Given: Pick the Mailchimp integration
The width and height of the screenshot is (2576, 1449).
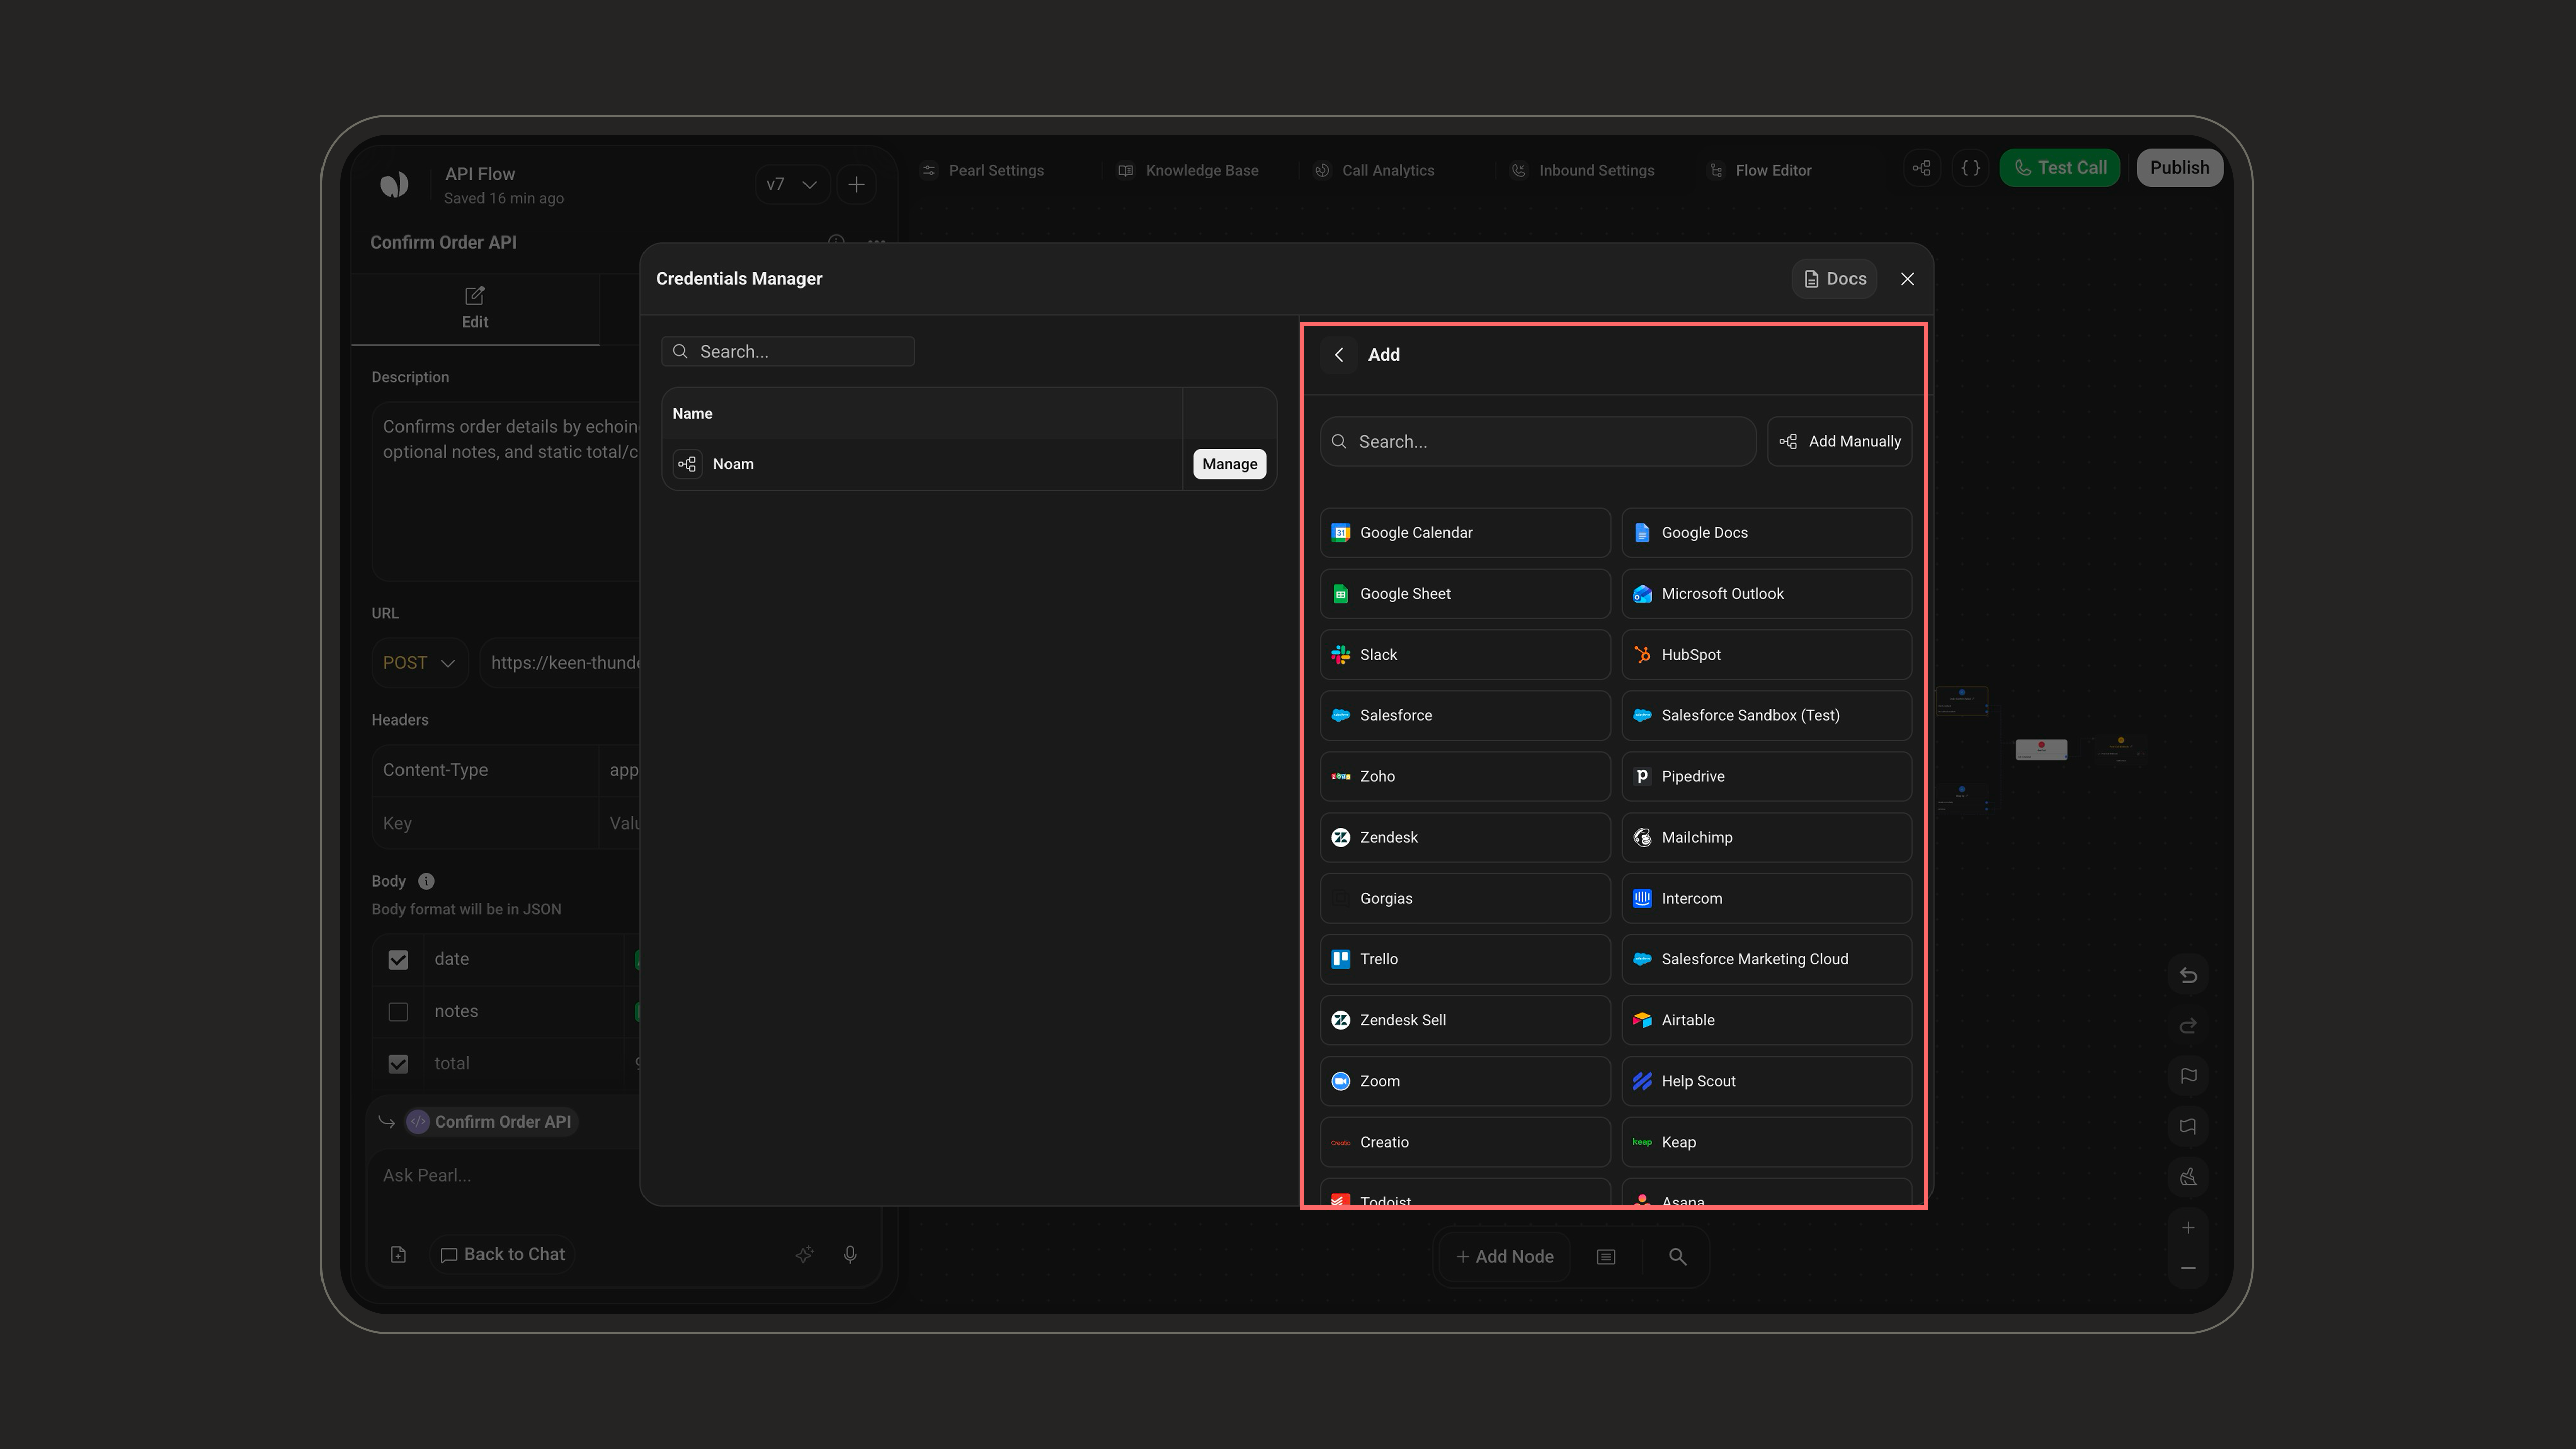Looking at the screenshot, I should tap(1766, 838).
